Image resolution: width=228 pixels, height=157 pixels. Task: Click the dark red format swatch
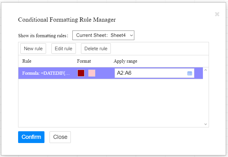click(x=81, y=73)
